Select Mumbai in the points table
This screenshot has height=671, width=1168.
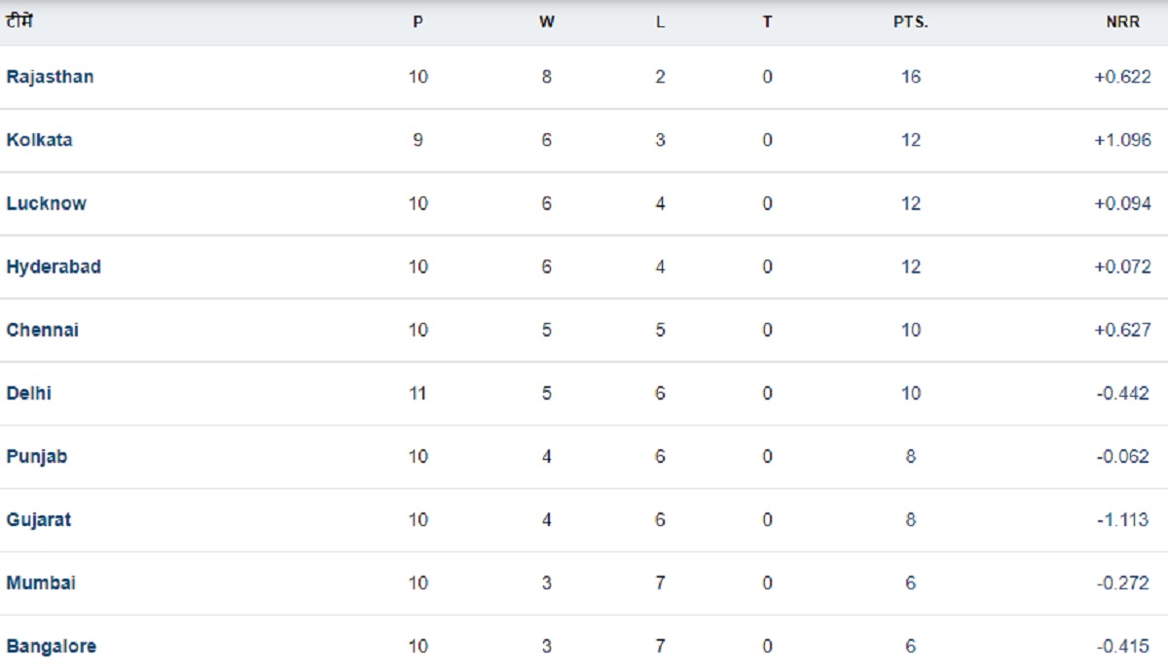(41, 583)
